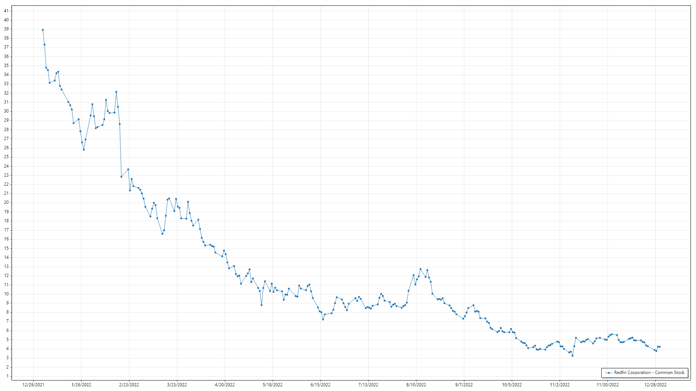Click the January low point near 26
This screenshot has height=391, width=696.
coord(84,150)
